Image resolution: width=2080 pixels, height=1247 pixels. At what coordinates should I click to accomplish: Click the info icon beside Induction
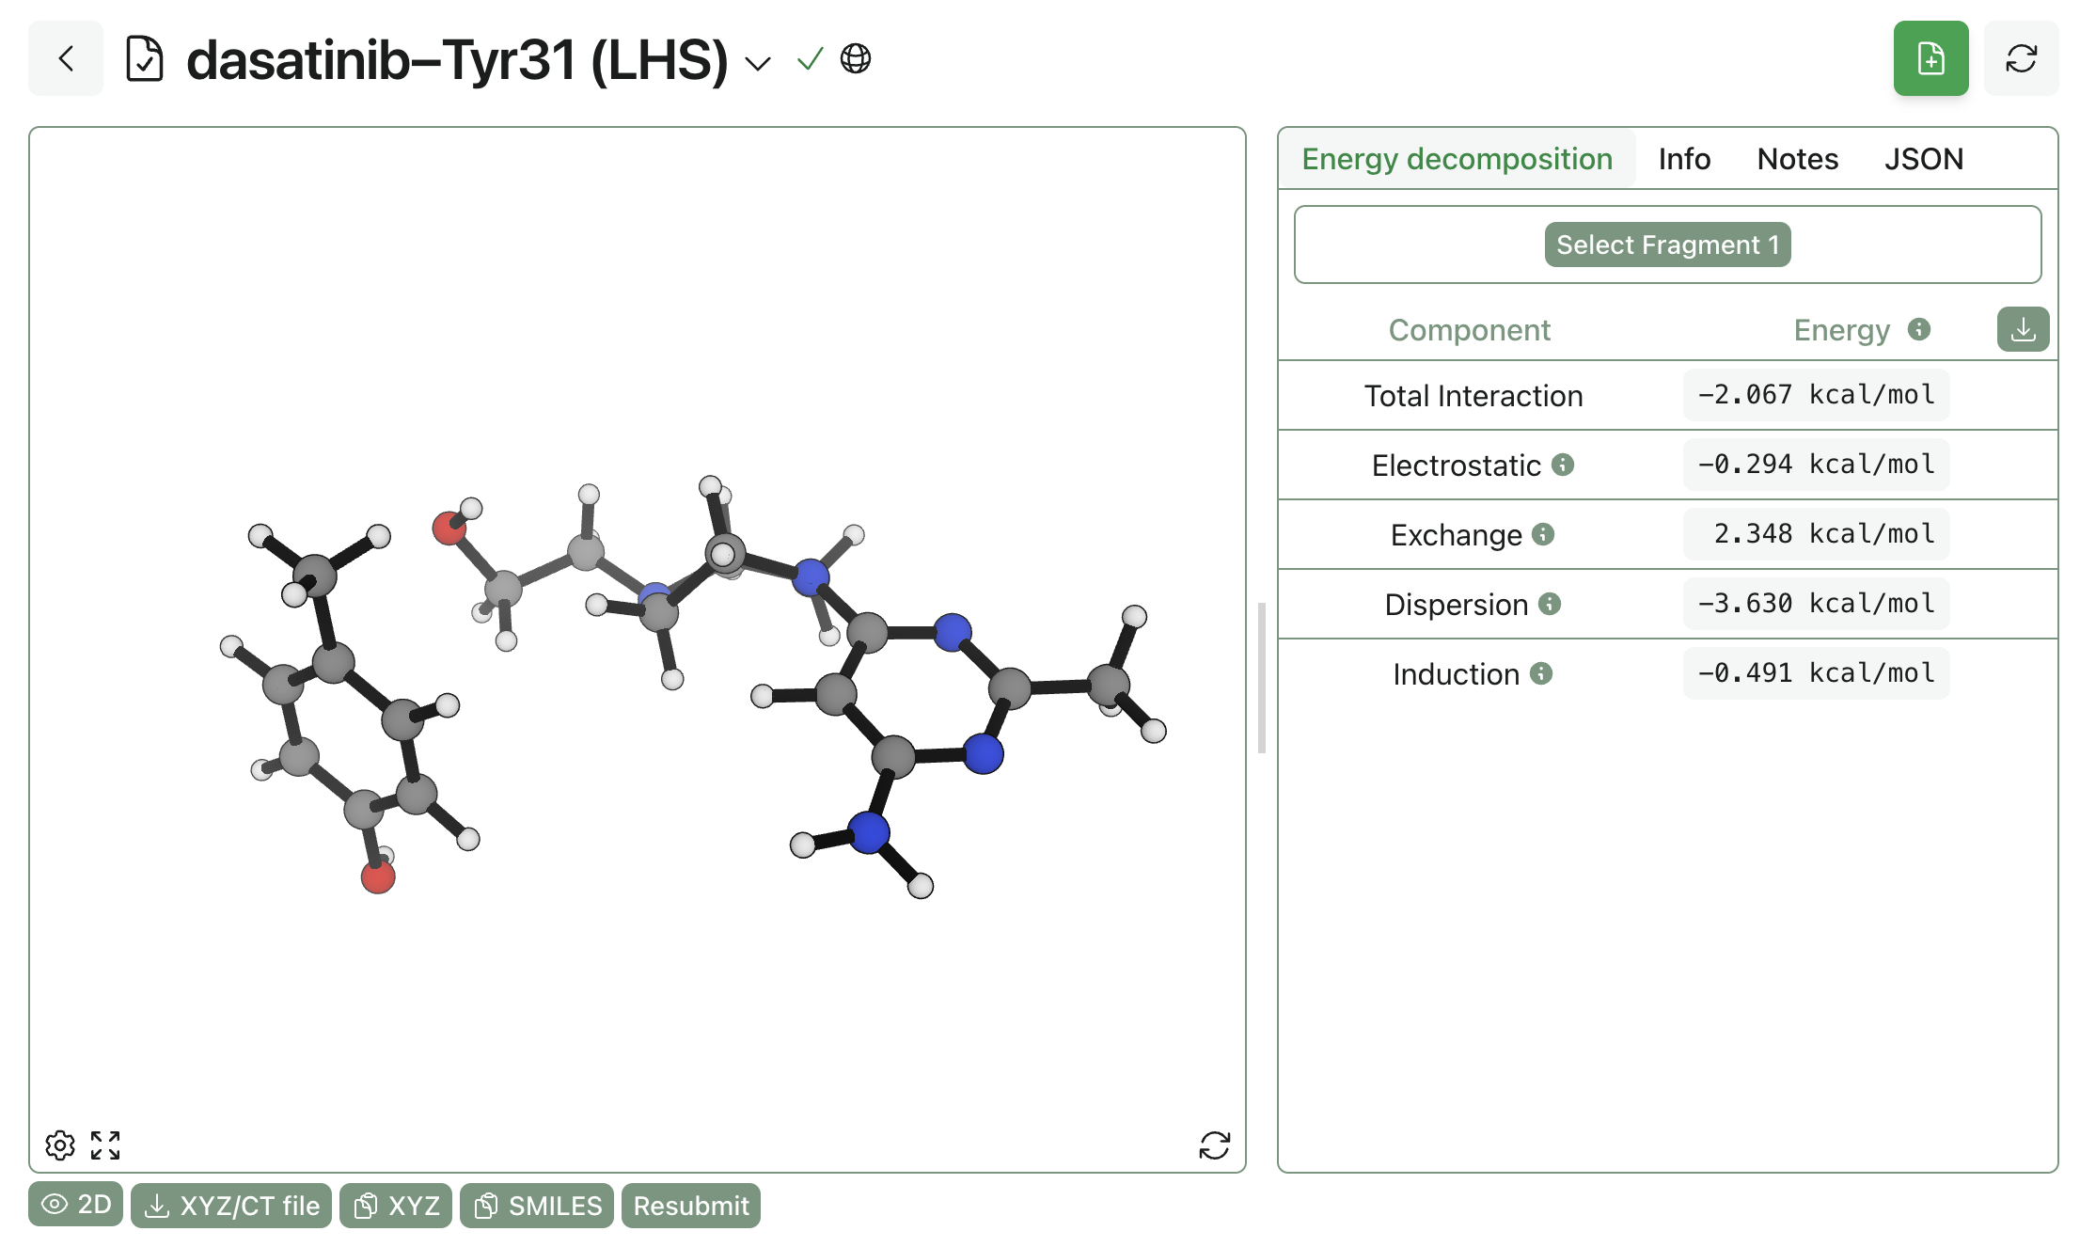point(1541,673)
